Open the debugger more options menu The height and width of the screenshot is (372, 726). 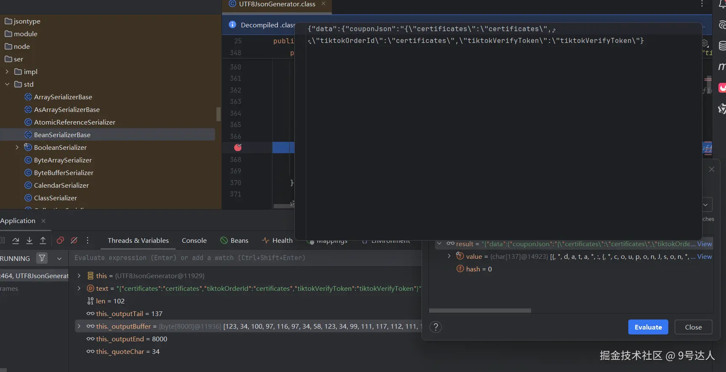click(88, 240)
